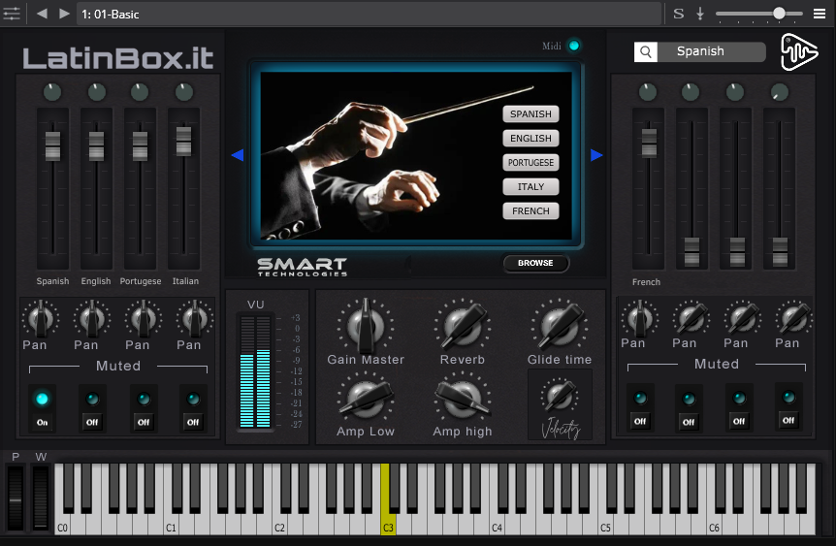Click the VU meter display
The image size is (836, 546).
[x=255, y=371]
